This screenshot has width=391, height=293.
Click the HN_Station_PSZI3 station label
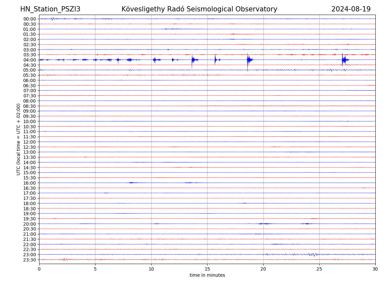(x=50, y=9)
